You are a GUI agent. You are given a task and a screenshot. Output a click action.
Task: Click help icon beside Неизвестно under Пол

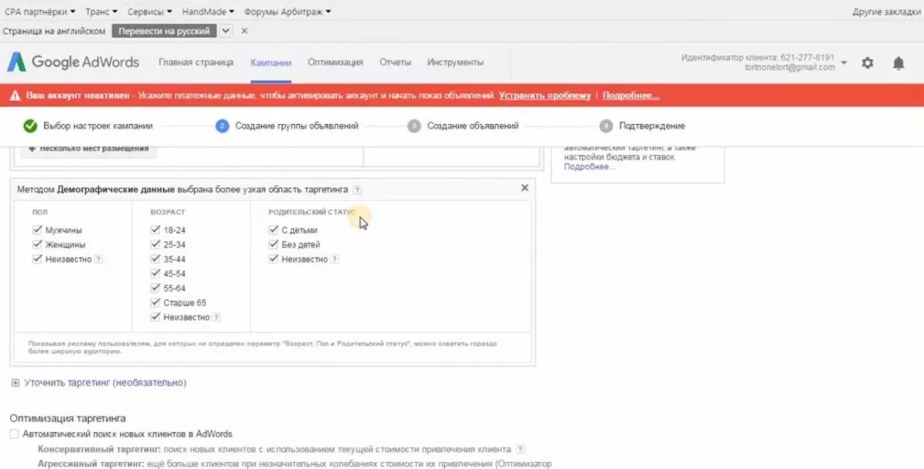pos(99,260)
